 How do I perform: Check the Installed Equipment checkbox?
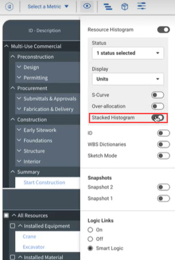tap(12, 226)
